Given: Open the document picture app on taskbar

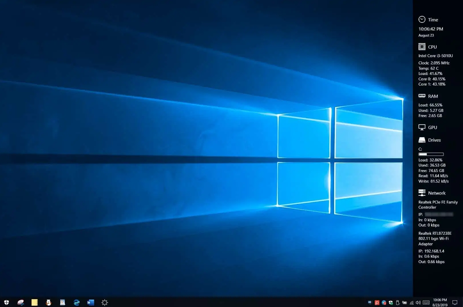Looking at the screenshot, I should click(x=62, y=302).
